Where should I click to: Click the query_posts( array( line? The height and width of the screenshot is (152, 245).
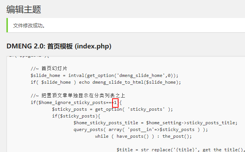[x=141, y=129]
